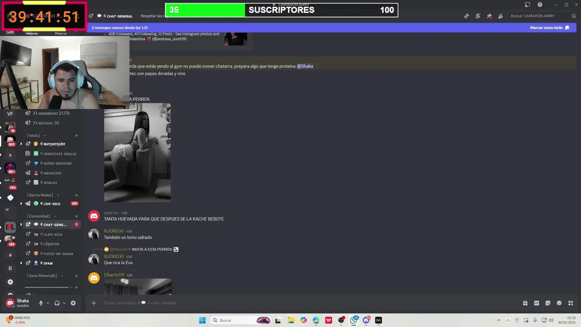This screenshot has height=327, width=581.
Task: Open pinned messages pin icon
Action: click(489, 16)
